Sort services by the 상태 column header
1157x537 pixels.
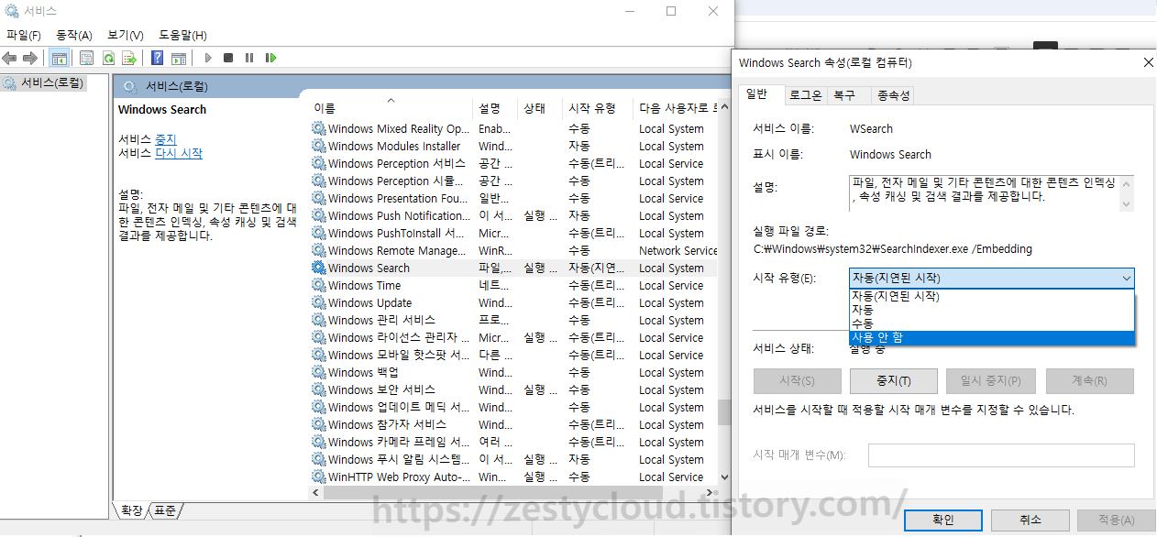[541, 107]
